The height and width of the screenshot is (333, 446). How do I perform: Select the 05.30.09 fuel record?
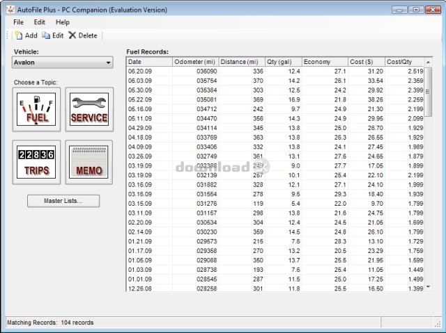pyautogui.click(x=275, y=90)
